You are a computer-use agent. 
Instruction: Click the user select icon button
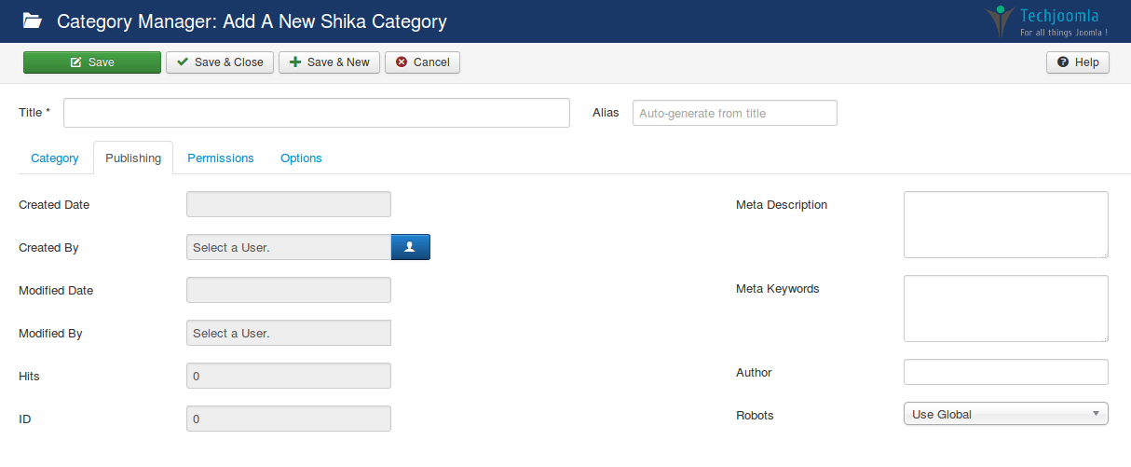click(410, 247)
